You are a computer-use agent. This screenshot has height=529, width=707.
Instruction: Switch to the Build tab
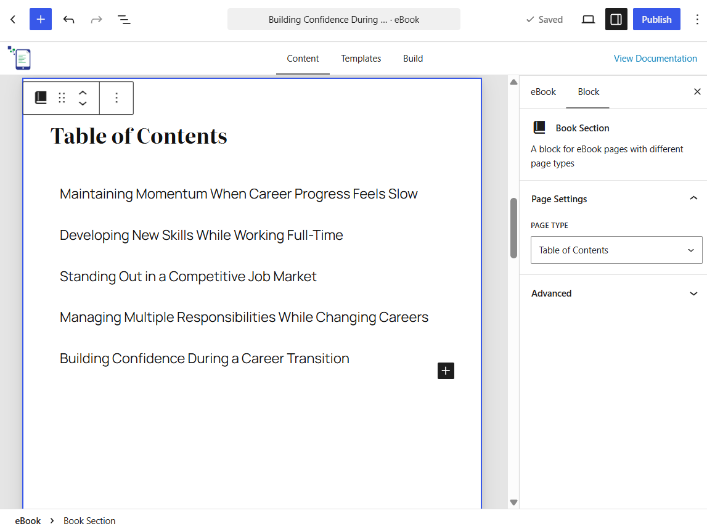pos(412,59)
